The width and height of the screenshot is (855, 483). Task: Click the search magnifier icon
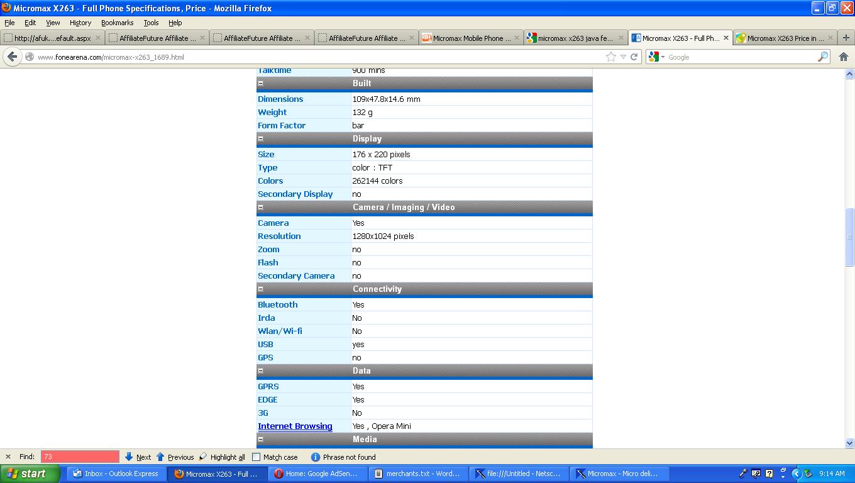click(x=822, y=57)
